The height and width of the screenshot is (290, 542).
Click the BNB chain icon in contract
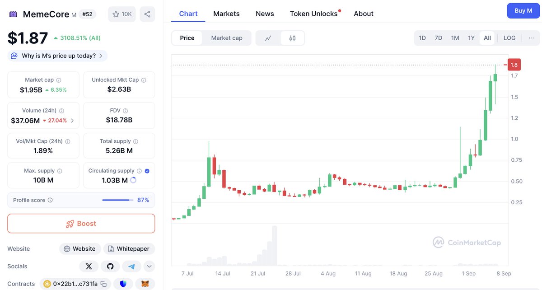pos(47,284)
